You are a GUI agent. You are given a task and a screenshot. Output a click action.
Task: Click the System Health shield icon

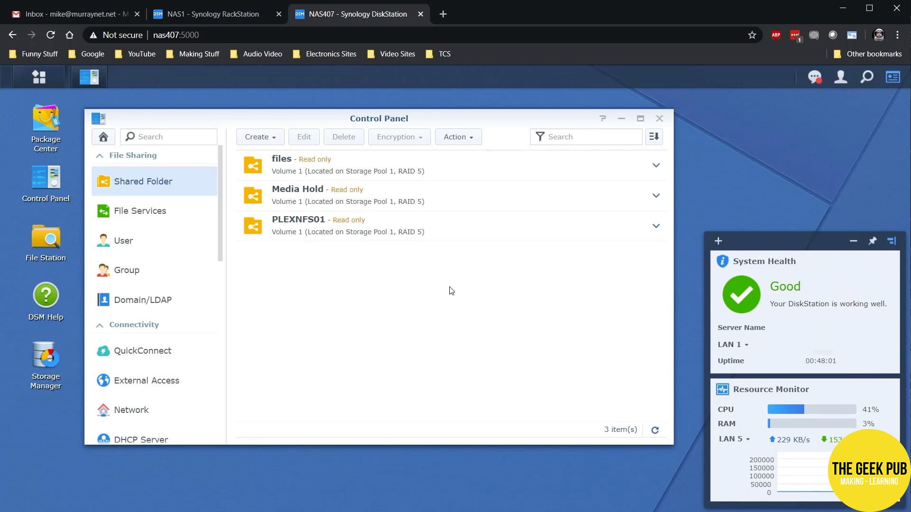point(722,261)
